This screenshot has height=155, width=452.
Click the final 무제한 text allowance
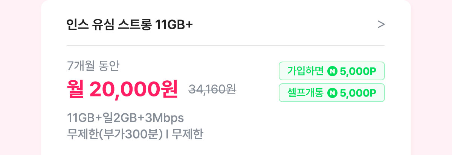pyautogui.click(x=187, y=134)
